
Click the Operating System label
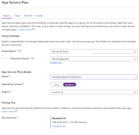12,84
